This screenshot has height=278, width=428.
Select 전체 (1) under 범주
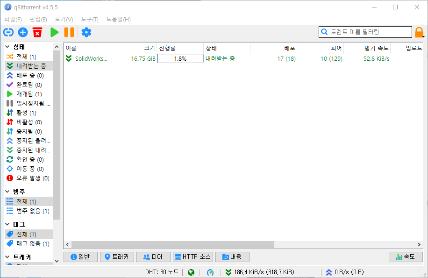[29, 201]
